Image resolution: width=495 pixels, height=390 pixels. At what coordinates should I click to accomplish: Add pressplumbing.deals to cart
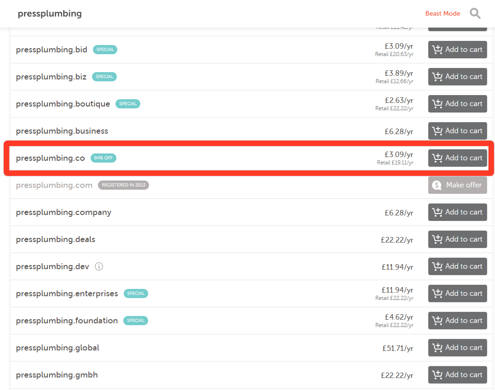(x=457, y=239)
